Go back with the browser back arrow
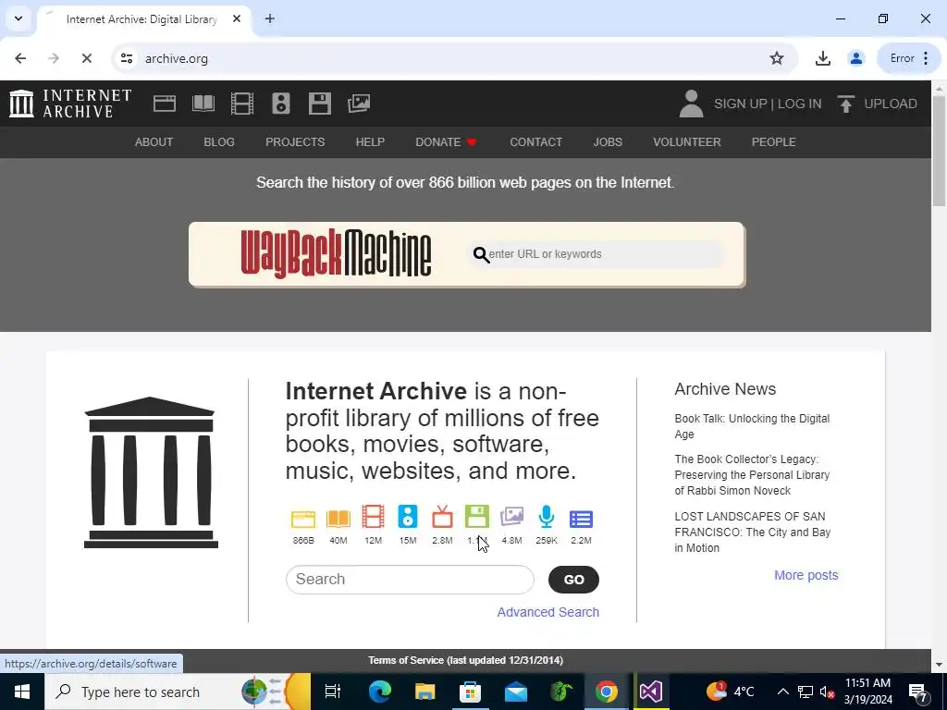Screen dimensions: 947x710 pos(20,58)
